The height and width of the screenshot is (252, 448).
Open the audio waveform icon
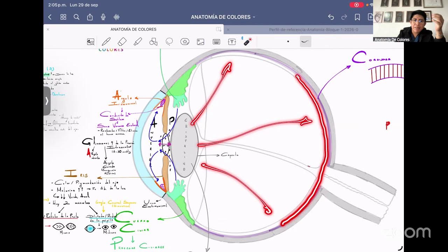click(x=117, y=17)
